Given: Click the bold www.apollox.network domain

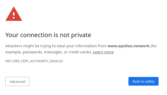Looking at the screenshot, I should pos(128,46).
